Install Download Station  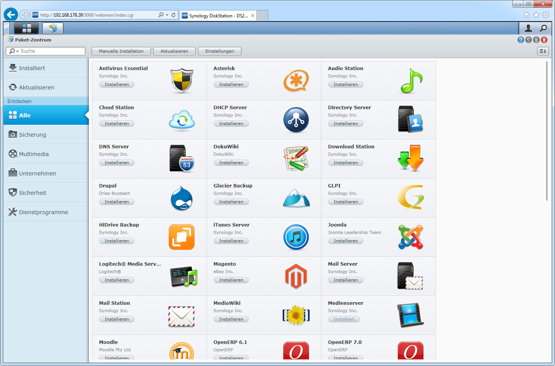pos(346,163)
